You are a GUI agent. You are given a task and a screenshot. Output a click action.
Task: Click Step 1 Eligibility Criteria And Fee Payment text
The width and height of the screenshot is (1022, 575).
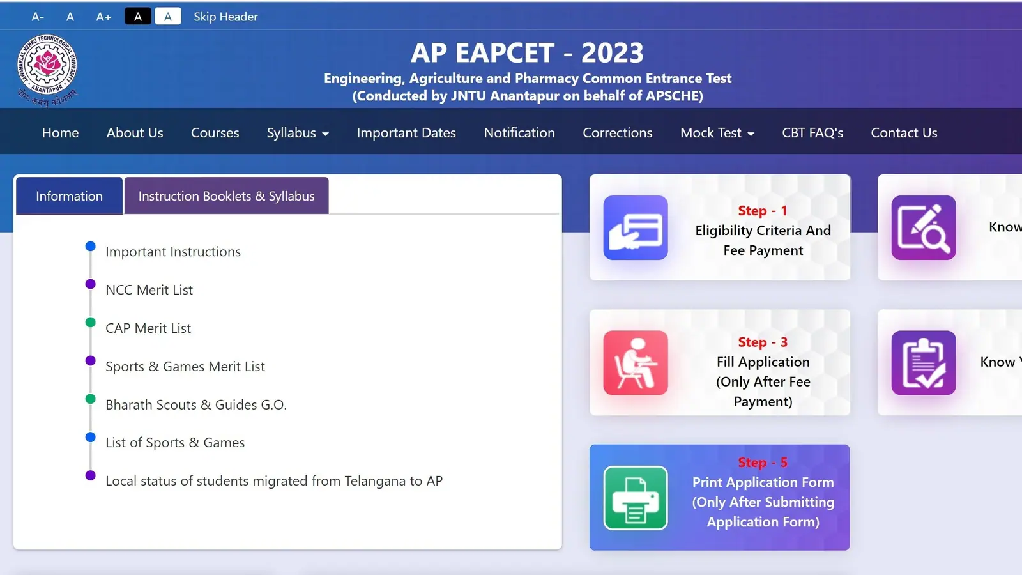[x=763, y=230]
